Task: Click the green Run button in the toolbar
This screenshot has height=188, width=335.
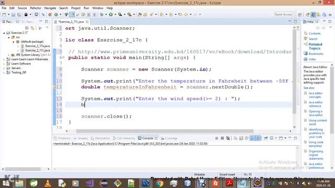Action: click(110, 15)
